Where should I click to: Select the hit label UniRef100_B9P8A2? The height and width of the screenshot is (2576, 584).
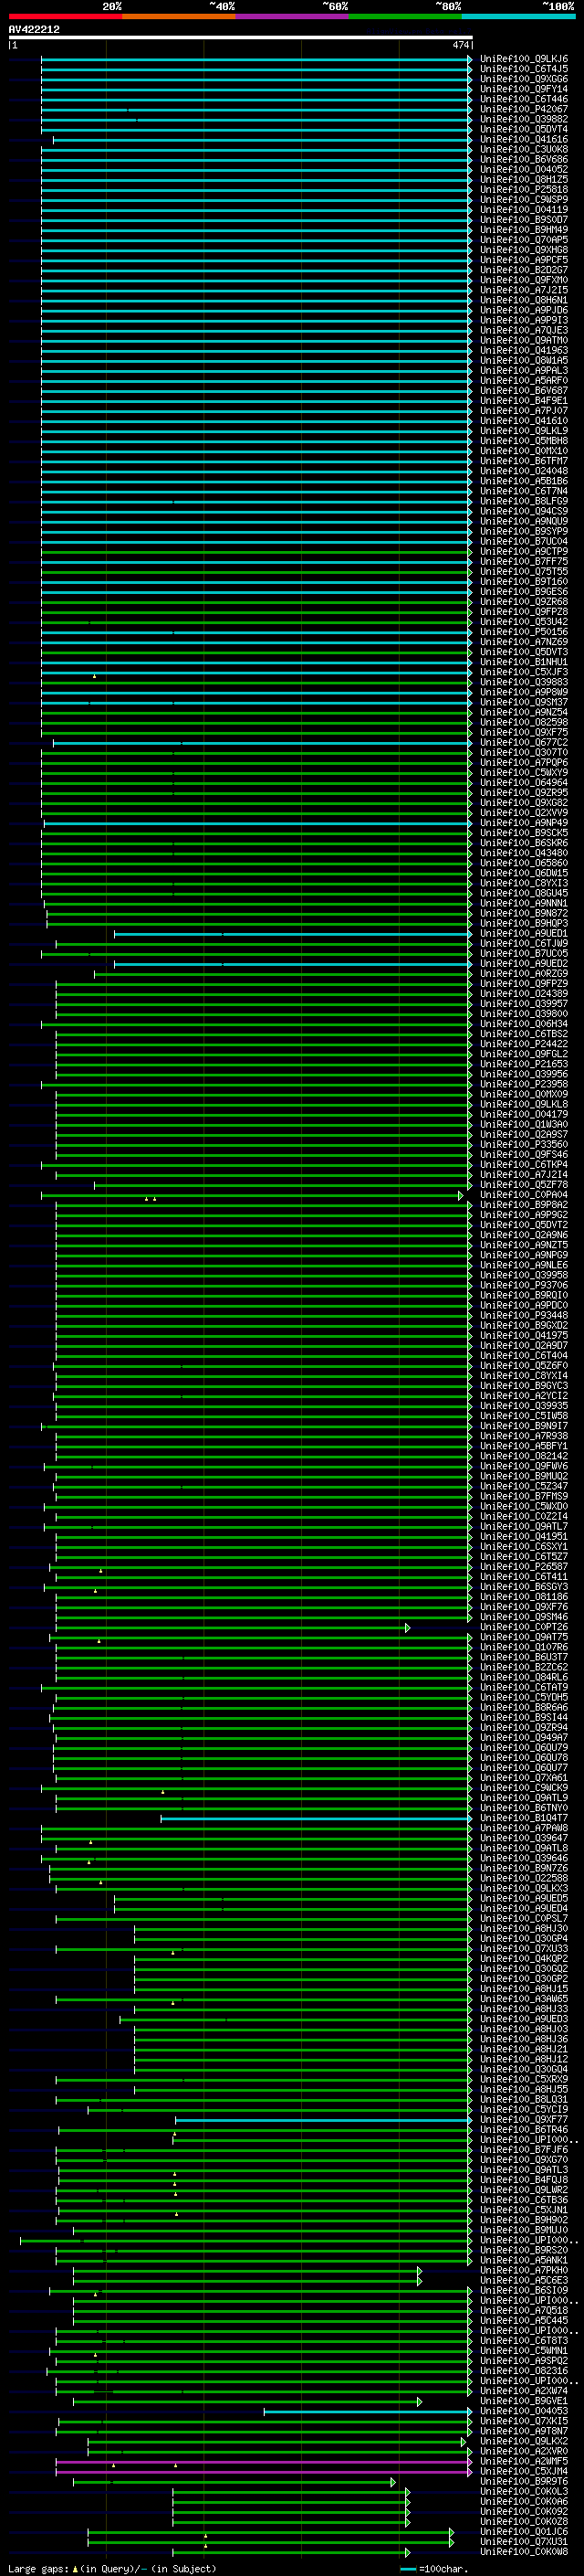[x=523, y=1205]
